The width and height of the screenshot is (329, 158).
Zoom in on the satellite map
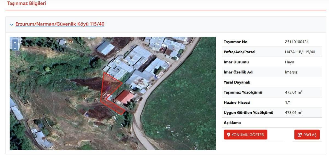coord(15,42)
